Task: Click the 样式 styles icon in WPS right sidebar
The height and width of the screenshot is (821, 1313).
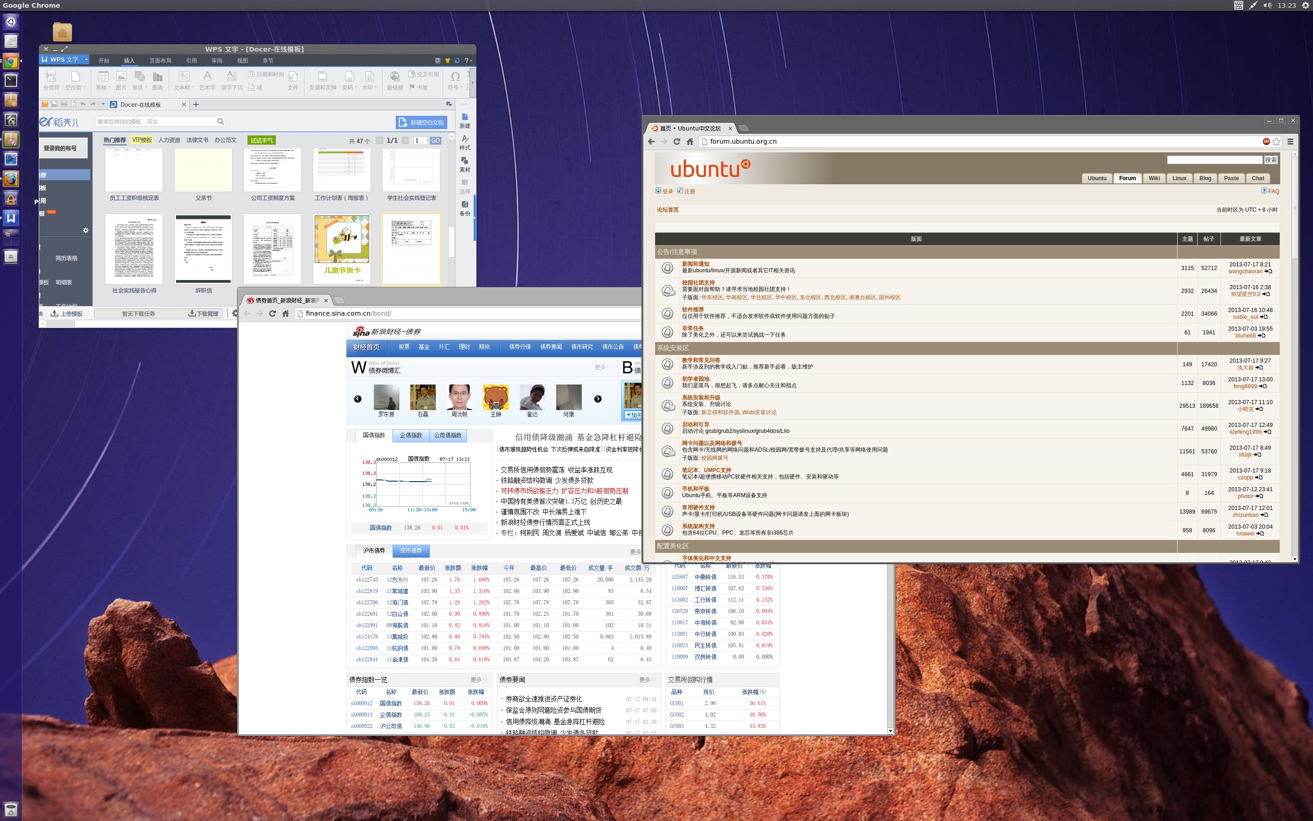Action: (465, 139)
